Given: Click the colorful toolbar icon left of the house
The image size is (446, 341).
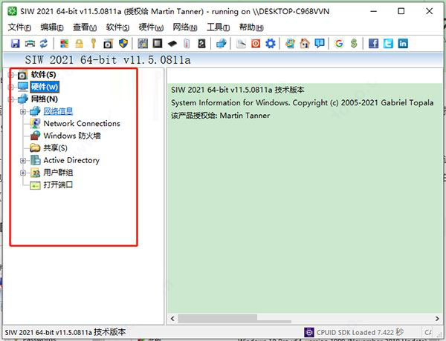Looking at the screenshot, I should pyautogui.click(x=290, y=44).
